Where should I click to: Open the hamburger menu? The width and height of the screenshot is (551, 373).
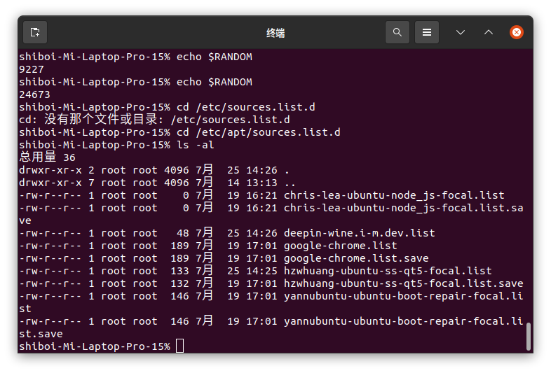coord(427,32)
